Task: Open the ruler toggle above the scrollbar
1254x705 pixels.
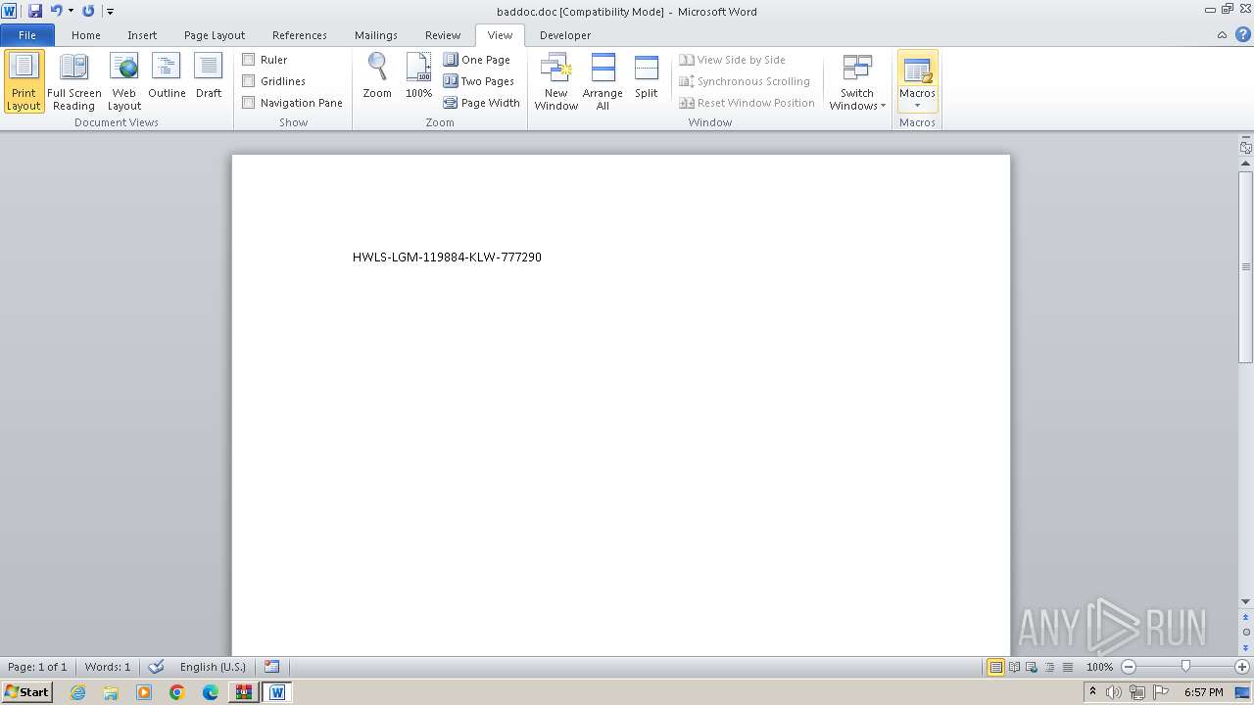Action: click(1245, 147)
